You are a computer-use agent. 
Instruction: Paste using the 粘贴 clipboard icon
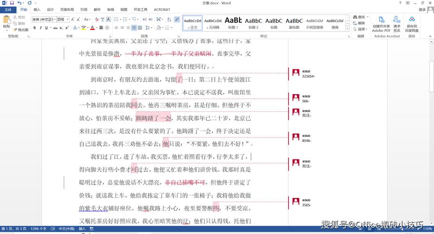[7, 20]
